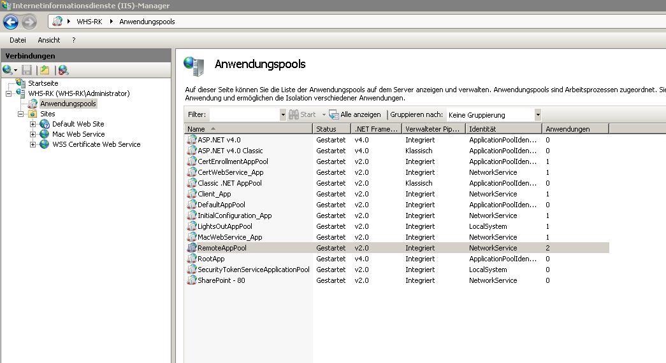Viewport: 666px width, 363px height.
Task: Click the server icon in address bar
Action: point(58,21)
